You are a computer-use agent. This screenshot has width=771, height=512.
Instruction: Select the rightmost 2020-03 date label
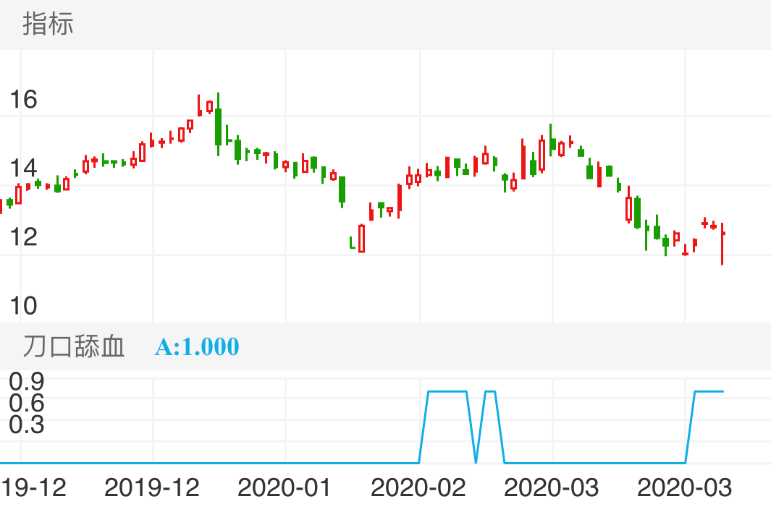684,487
